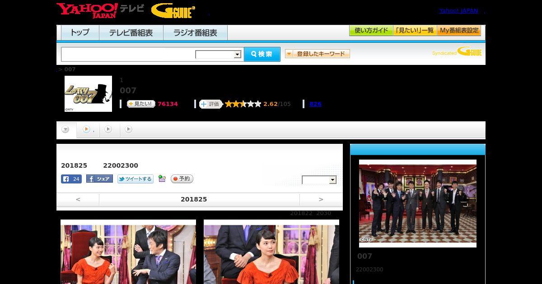Open the dropdown beside the 予約 row
The width and height of the screenshot is (542, 284).
(319, 180)
